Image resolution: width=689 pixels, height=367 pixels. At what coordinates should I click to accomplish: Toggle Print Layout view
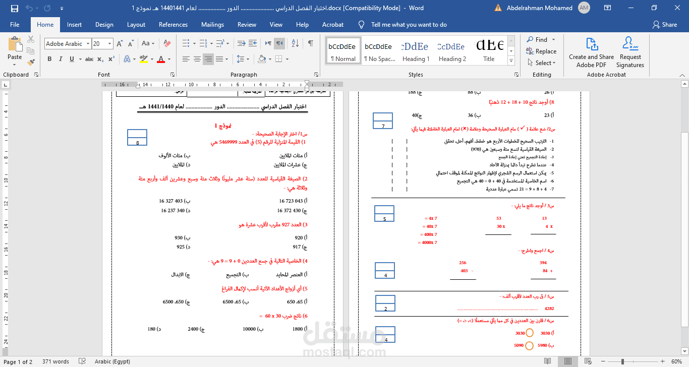click(x=568, y=361)
